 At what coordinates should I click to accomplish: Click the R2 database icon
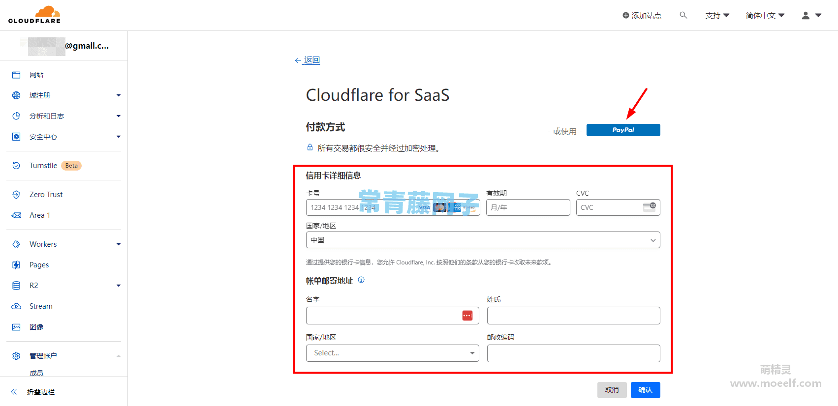pyautogui.click(x=16, y=286)
